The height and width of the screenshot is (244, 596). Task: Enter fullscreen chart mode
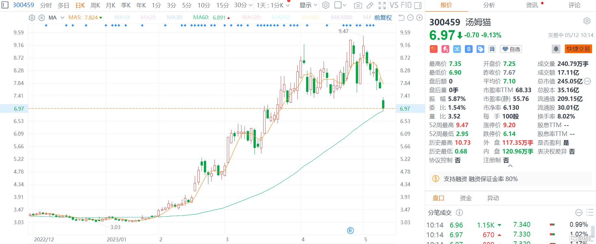pyautogui.click(x=382, y=5)
